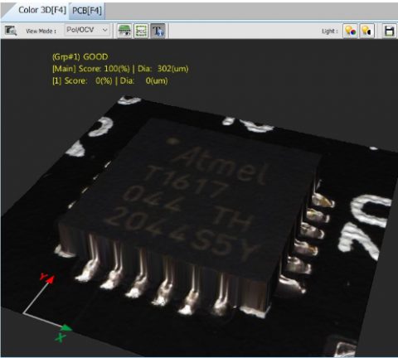Viewport: 398px width, 358px height.
Task: Expand the View Mode dropdown arrow
Action: click(x=105, y=30)
